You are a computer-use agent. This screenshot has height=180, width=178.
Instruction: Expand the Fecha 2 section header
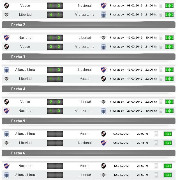(x=89, y=25)
